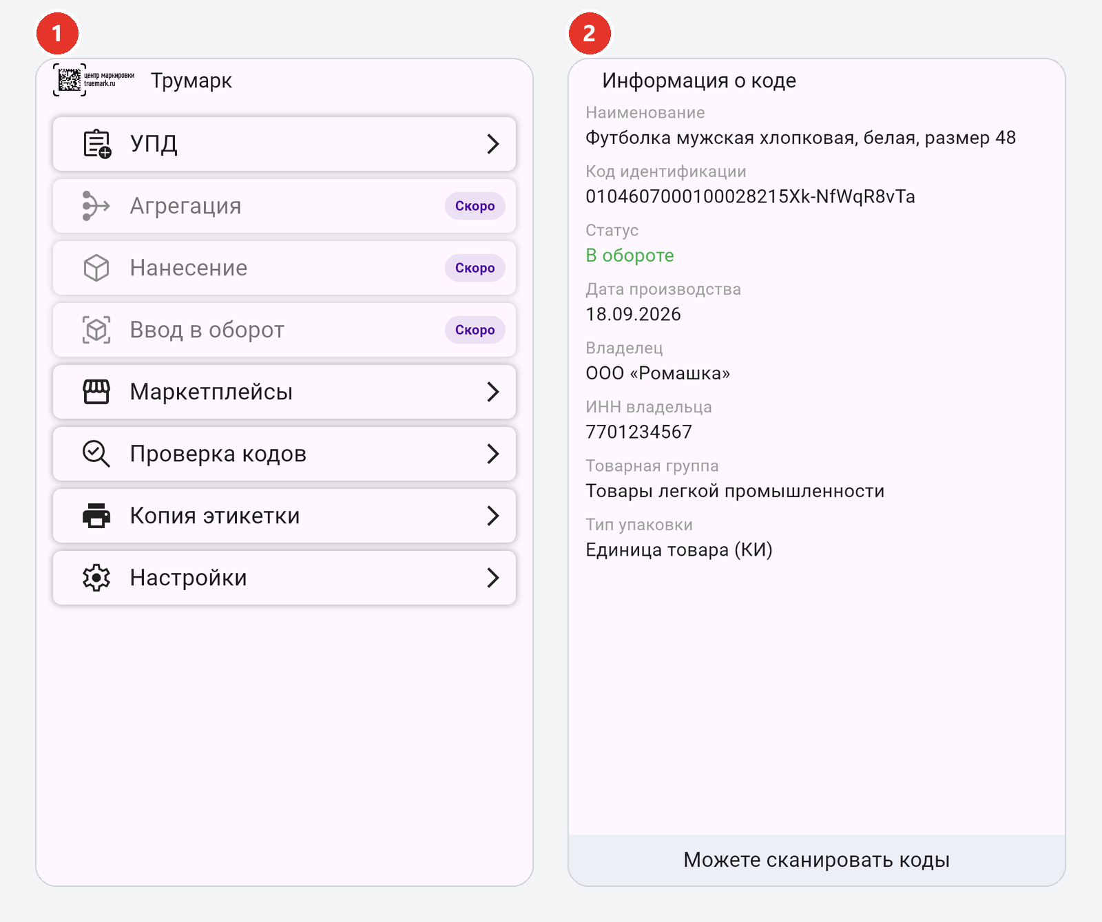This screenshot has width=1102, height=922.
Task: Open the Настройки row chevron
Action: (x=493, y=578)
